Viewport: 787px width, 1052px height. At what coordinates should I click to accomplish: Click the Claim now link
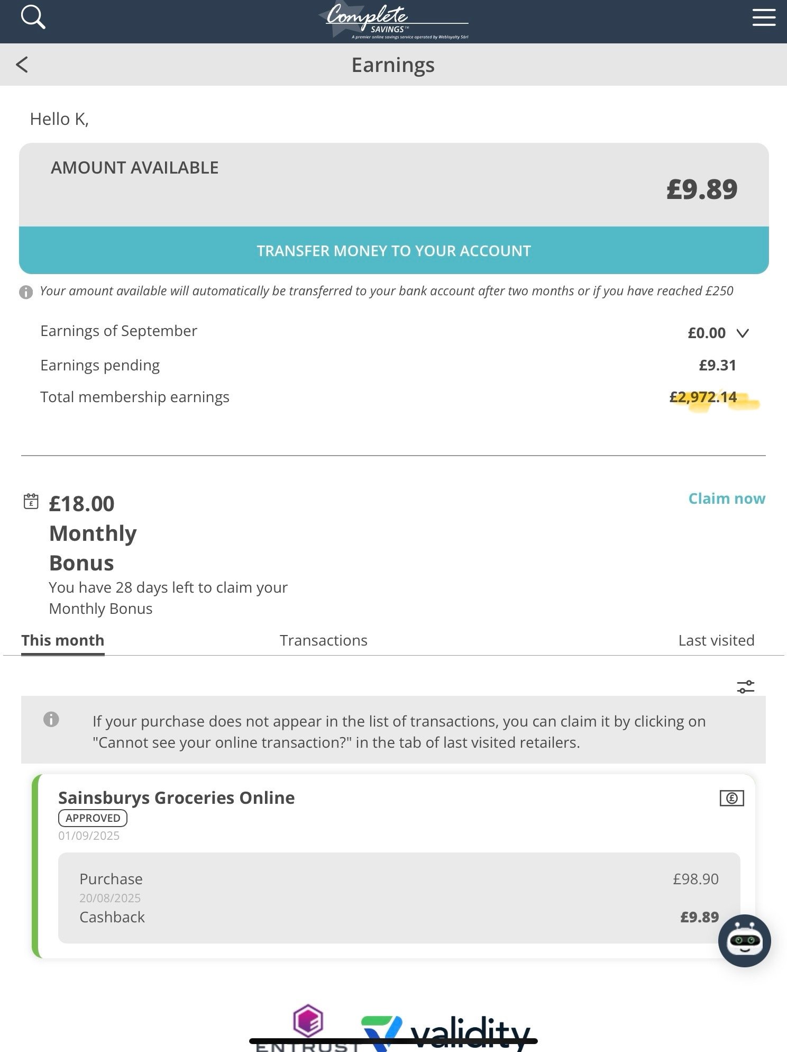(x=727, y=498)
